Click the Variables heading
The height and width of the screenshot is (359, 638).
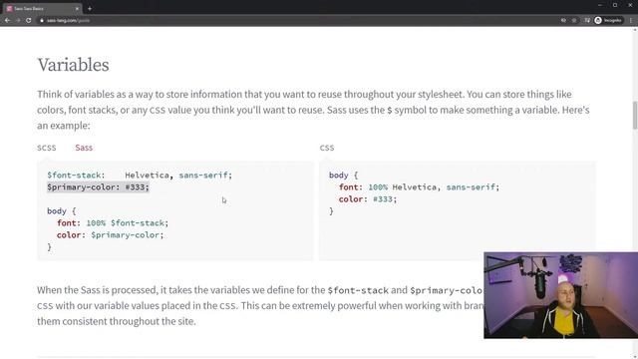(x=73, y=65)
